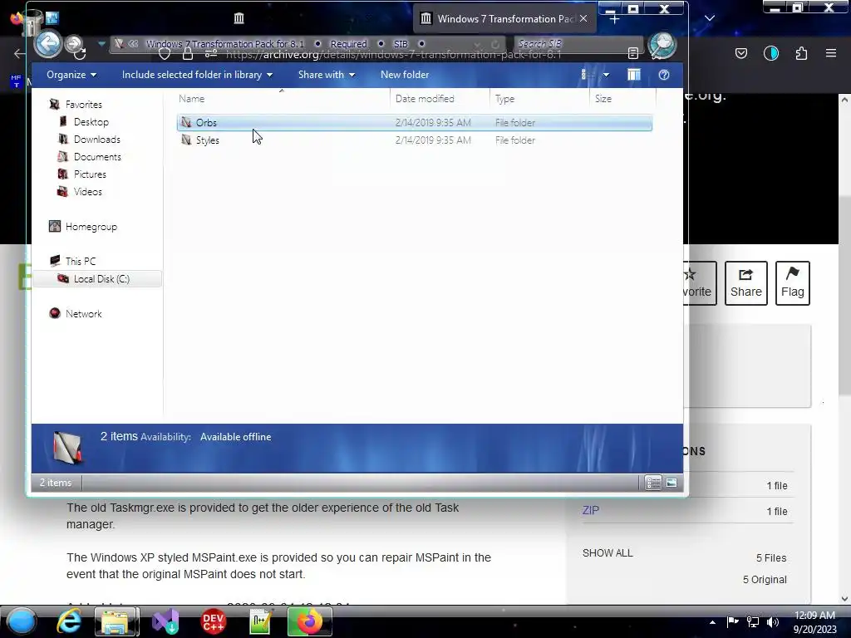Open the 'Share with' dropdown

326,75
